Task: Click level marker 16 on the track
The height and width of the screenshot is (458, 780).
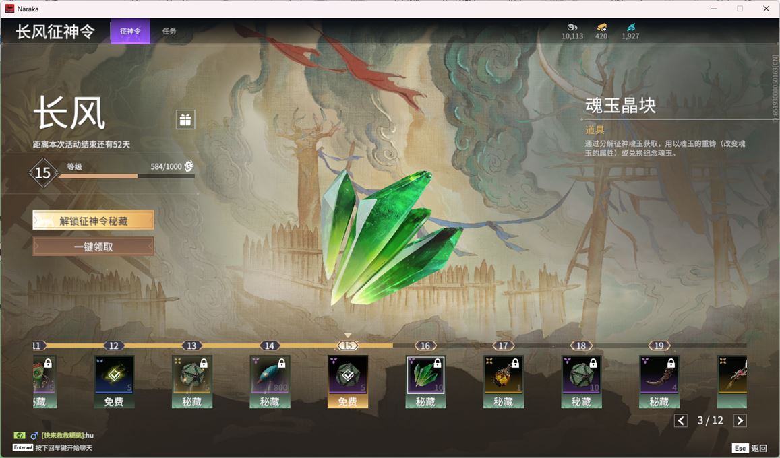Action: point(425,346)
